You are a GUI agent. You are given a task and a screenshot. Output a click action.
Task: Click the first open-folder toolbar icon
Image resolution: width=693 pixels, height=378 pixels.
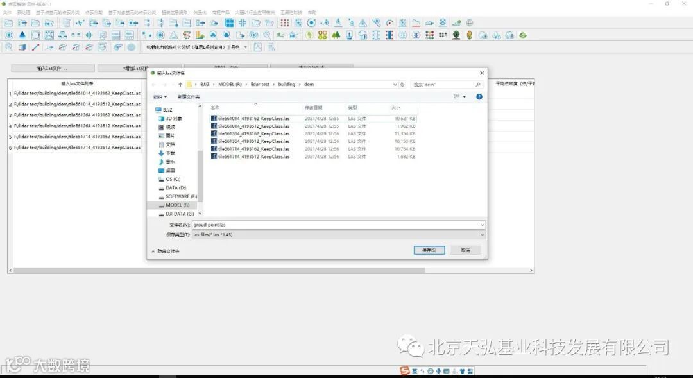(9, 22)
